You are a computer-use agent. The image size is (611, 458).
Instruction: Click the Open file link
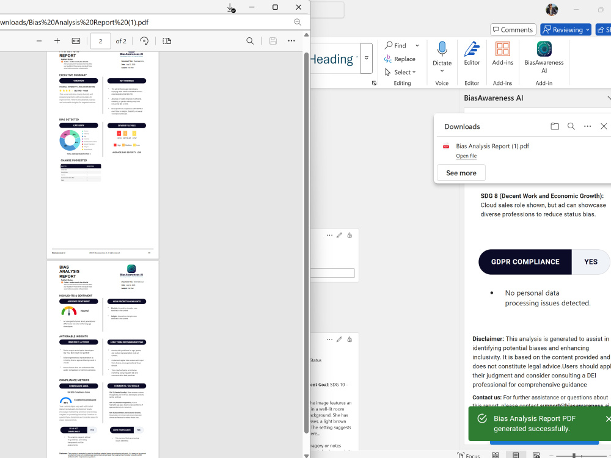coord(466,156)
